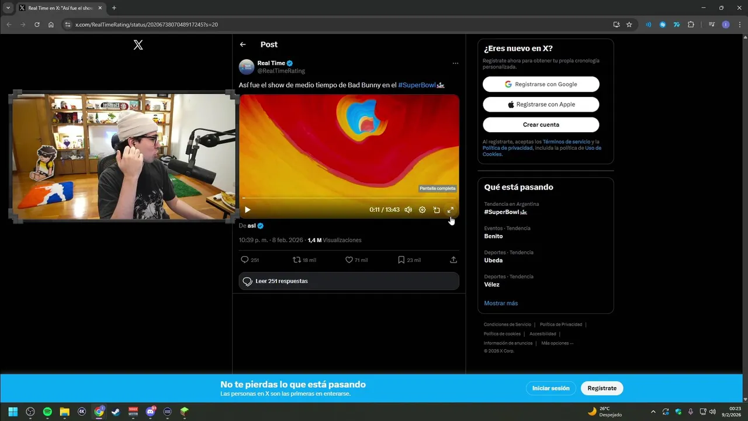The width and height of the screenshot is (748, 421).
Task: Mute the video with the speaker icon
Action: tap(408, 210)
